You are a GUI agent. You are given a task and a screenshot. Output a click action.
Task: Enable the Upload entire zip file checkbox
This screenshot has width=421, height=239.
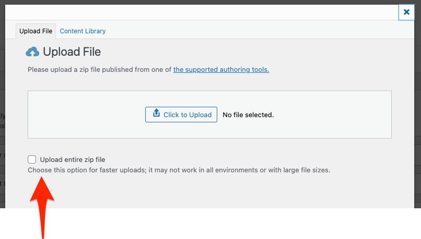pyautogui.click(x=32, y=159)
